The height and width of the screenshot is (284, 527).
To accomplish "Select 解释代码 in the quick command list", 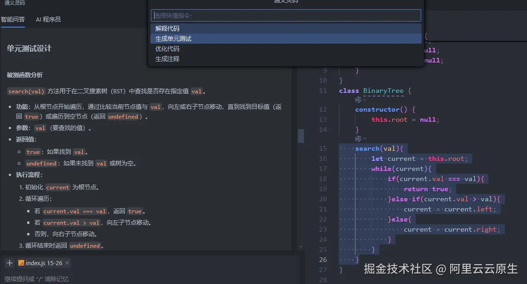I will coord(286,28).
